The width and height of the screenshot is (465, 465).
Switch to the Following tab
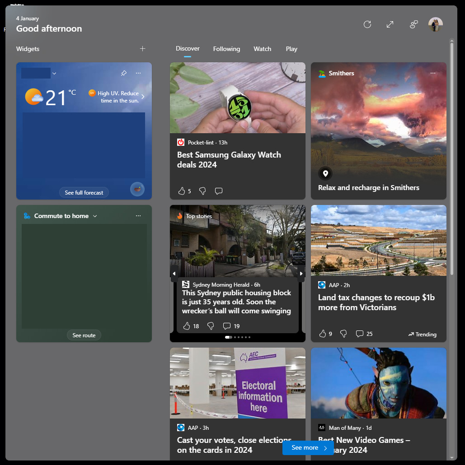(226, 49)
